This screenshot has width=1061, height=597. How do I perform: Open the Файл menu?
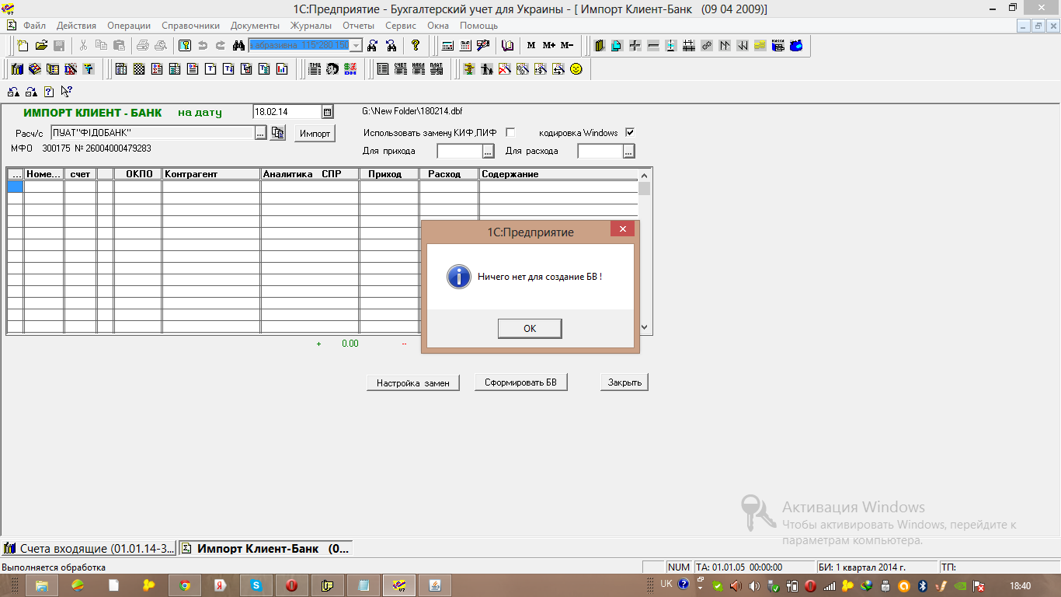35,26
